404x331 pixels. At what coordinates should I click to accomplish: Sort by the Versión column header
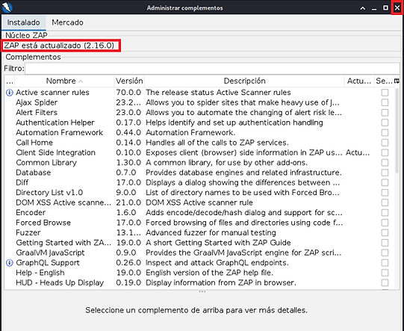pyautogui.click(x=129, y=81)
